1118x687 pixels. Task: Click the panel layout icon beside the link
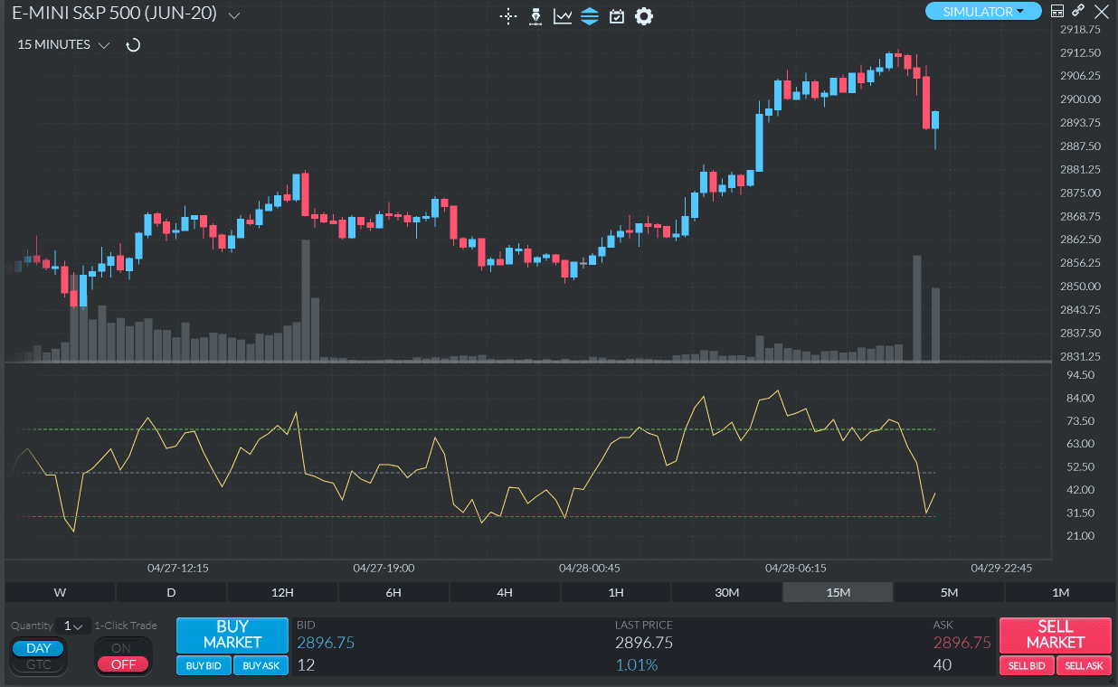pyautogui.click(x=1056, y=11)
